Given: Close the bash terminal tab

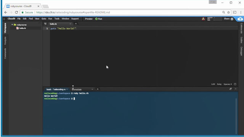Looking at the screenshot, I should point(67,89).
